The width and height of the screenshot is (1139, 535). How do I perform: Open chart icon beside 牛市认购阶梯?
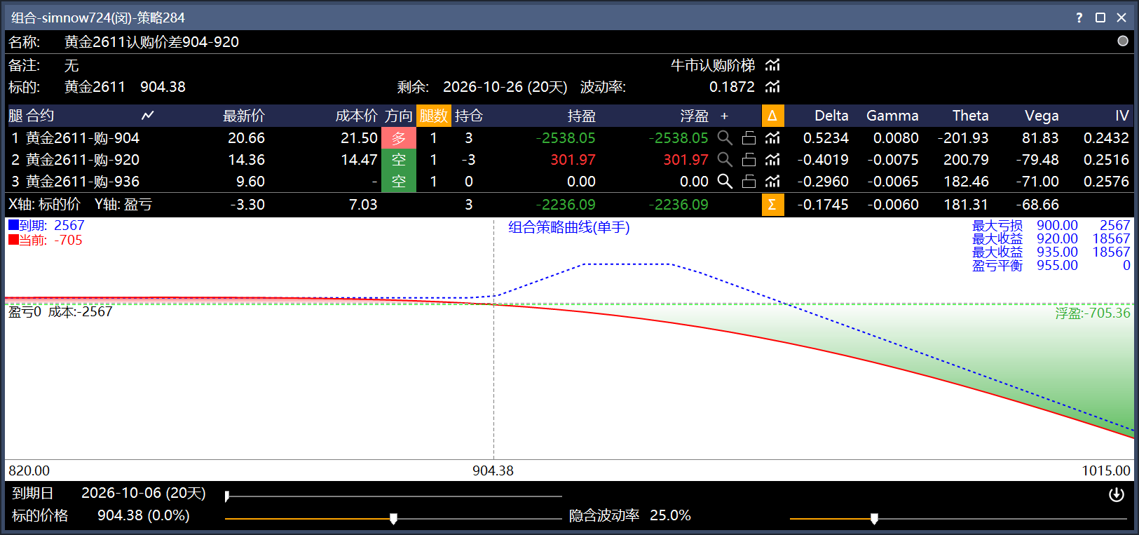click(772, 65)
